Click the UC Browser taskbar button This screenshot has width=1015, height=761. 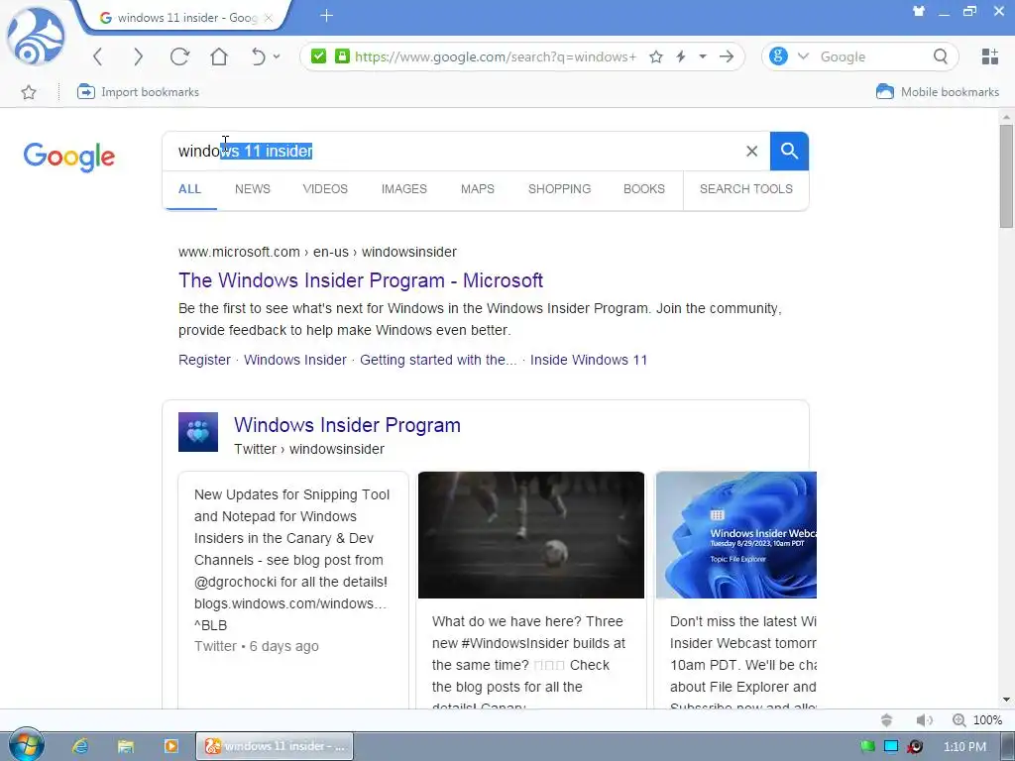pyautogui.click(x=275, y=746)
